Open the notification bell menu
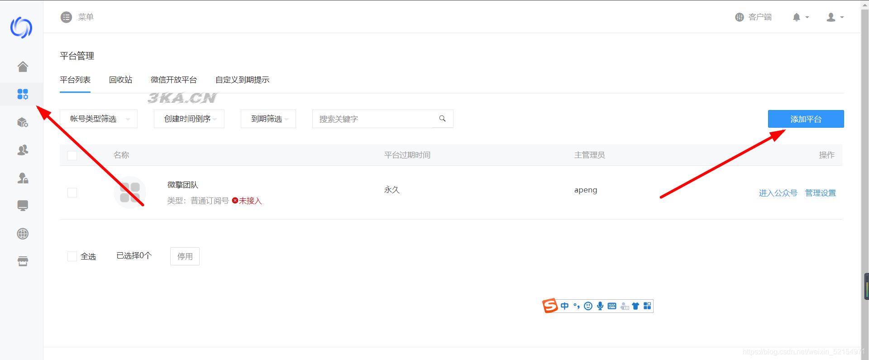 coord(800,17)
